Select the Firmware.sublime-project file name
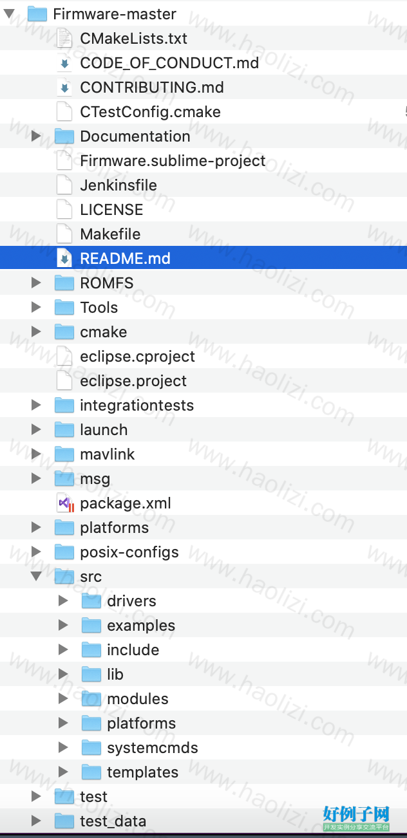 pos(173,161)
